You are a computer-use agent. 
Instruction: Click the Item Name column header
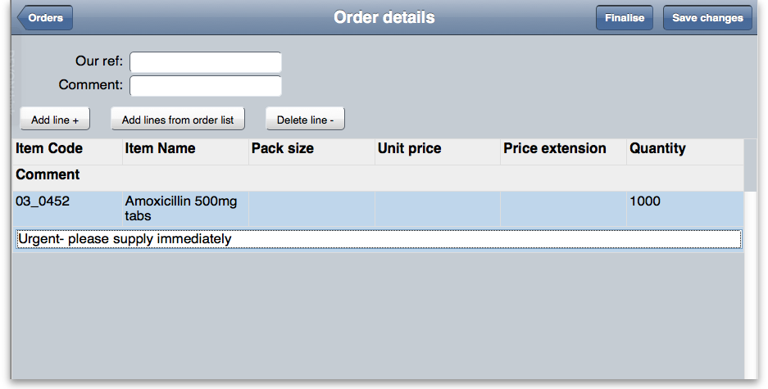160,149
